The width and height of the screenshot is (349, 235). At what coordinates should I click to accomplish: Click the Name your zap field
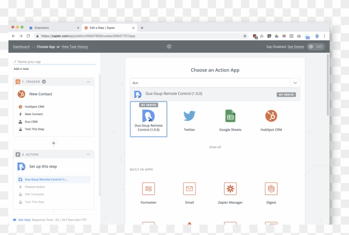point(54,62)
